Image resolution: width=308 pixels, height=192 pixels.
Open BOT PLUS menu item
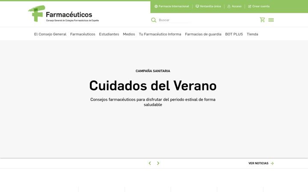pyautogui.click(x=234, y=34)
